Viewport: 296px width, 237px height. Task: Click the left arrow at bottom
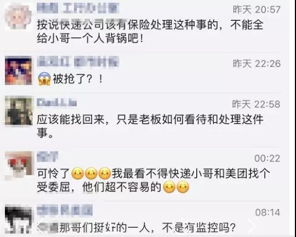pos(40,226)
